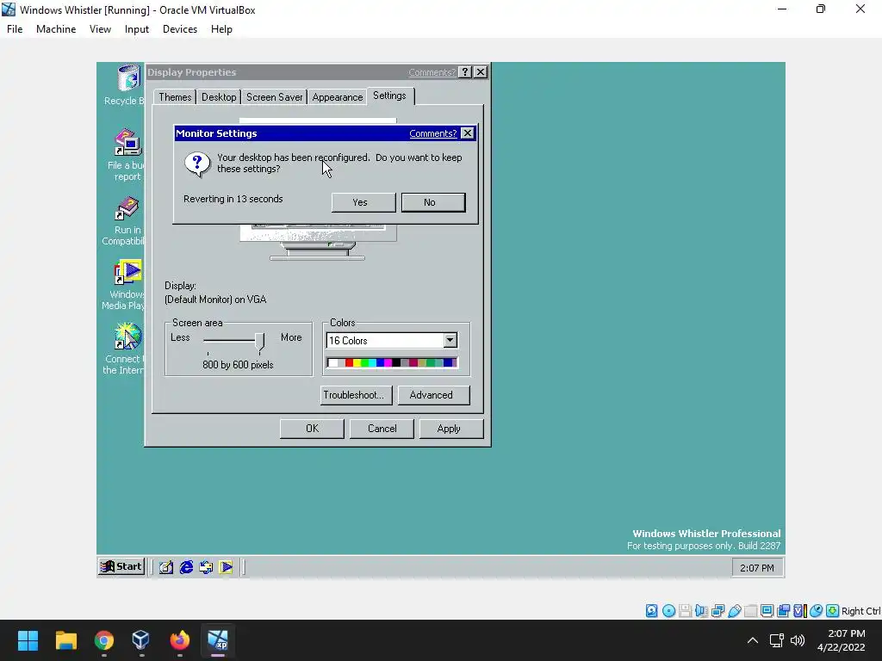Launch Chrome from the host taskbar
Image resolution: width=882 pixels, height=661 pixels.
[x=104, y=640]
